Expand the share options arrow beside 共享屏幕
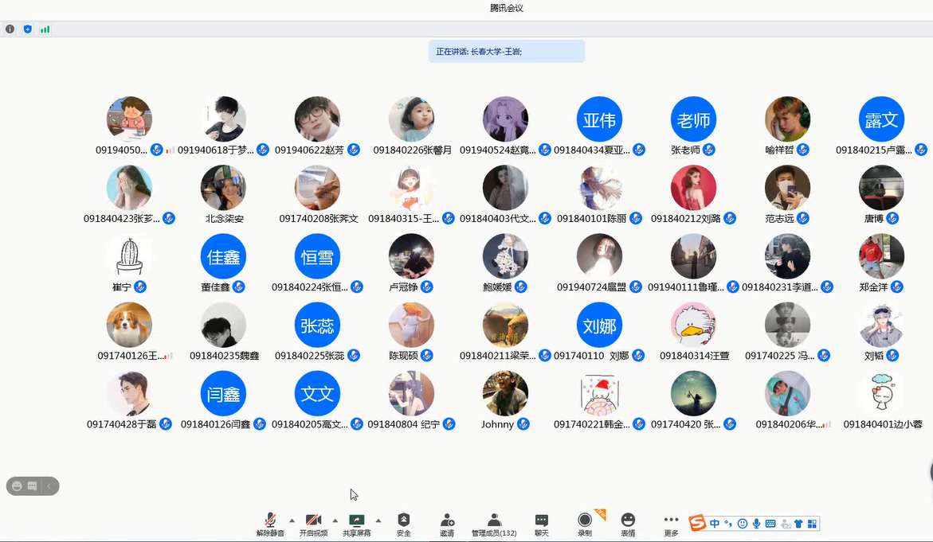This screenshot has width=933, height=542. pos(378,521)
